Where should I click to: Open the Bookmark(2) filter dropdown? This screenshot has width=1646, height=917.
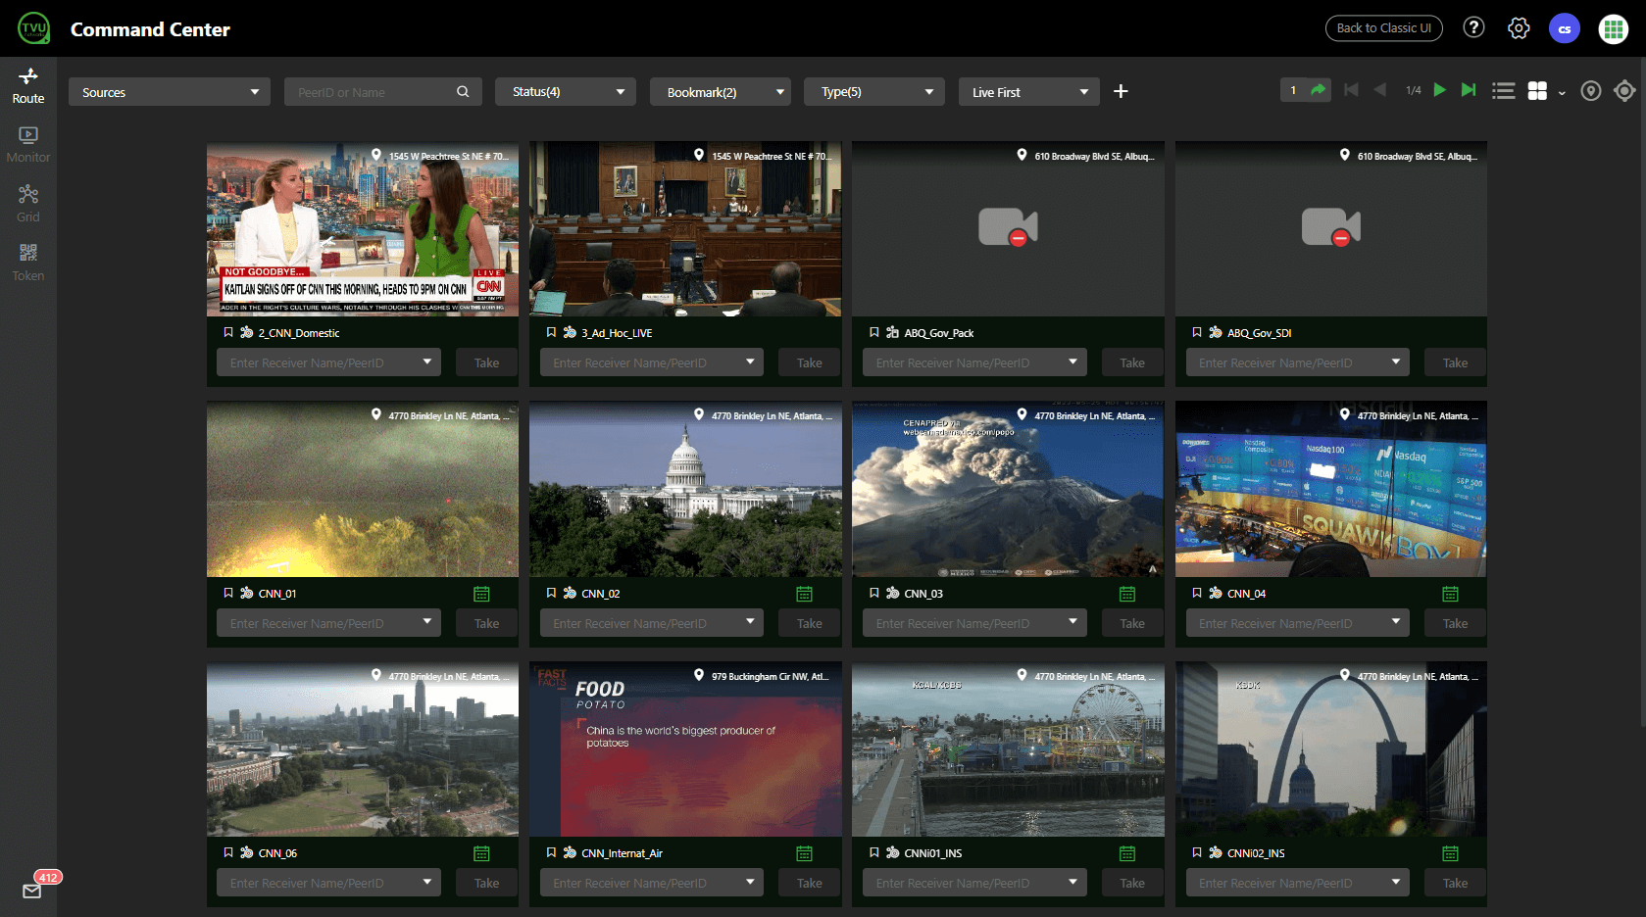[x=721, y=92]
